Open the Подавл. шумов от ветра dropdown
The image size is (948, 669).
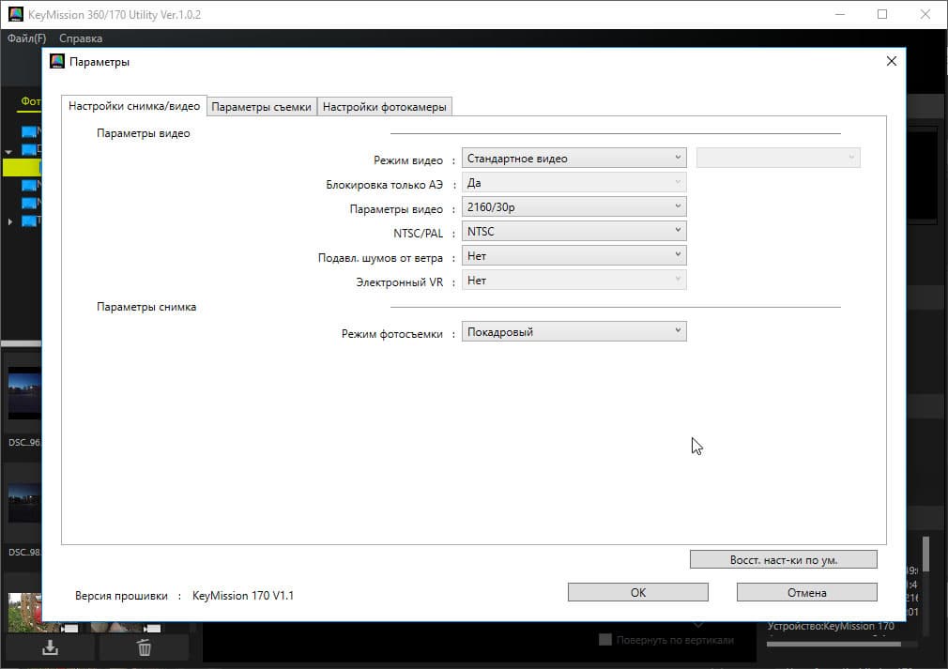(x=573, y=255)
